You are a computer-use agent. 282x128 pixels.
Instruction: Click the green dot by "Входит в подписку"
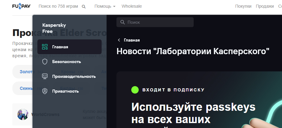[x=135, y=90]
